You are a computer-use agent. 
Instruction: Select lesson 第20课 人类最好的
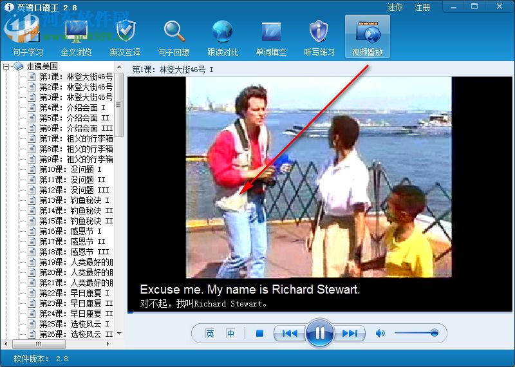(76, 272)
